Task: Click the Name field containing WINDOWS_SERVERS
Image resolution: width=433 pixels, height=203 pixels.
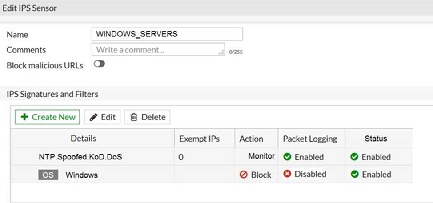Action: click(167, 34)
